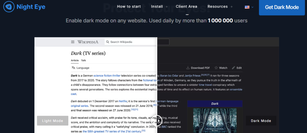Click the Watch star icon
This screenshot has width=307, height=133.
coord(216,68)
